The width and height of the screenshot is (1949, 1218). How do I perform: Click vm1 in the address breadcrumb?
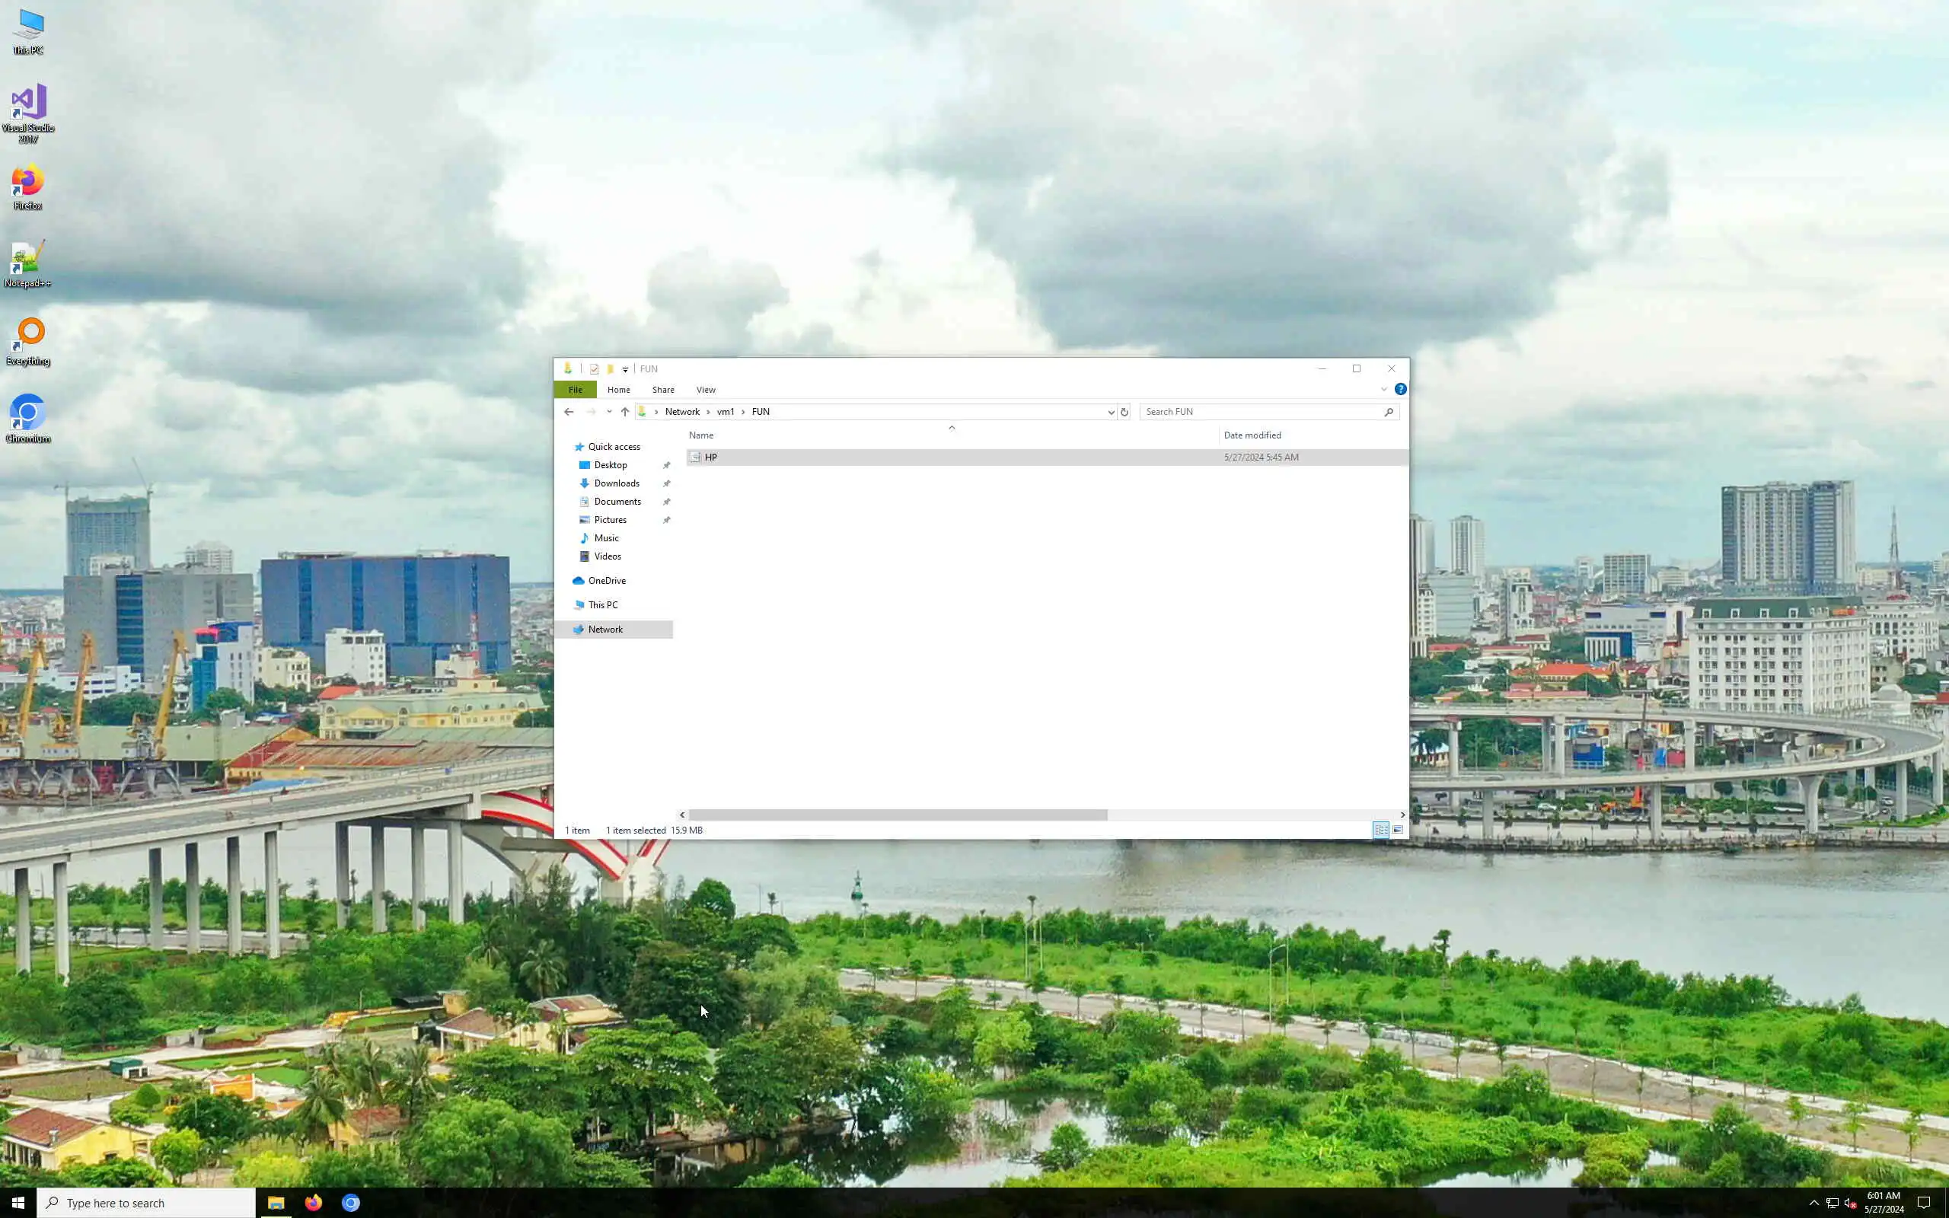(725, 412)
